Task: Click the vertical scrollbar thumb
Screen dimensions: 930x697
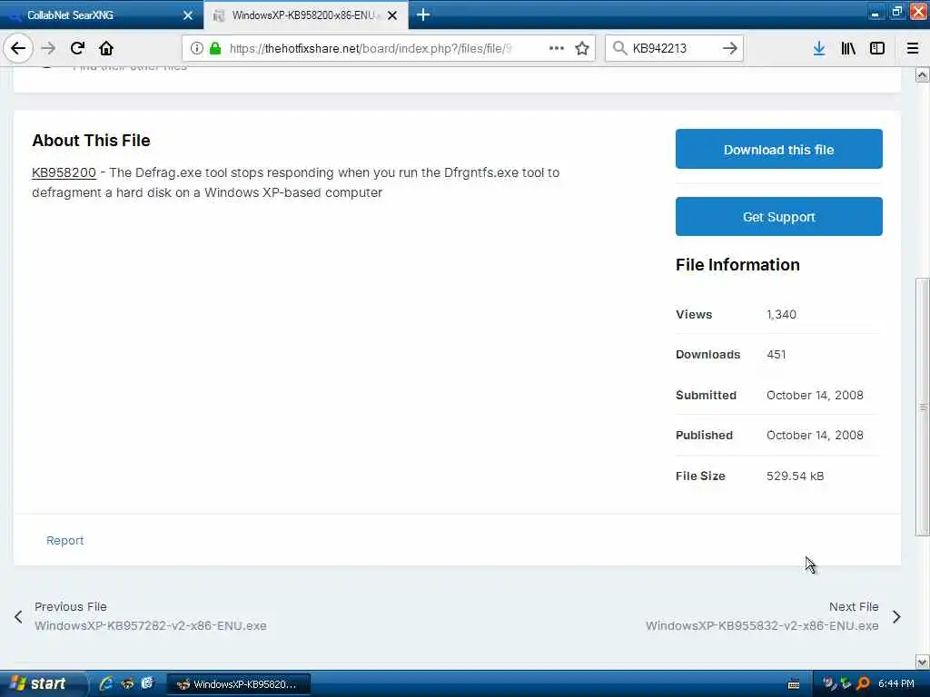Action: [923, 407]
